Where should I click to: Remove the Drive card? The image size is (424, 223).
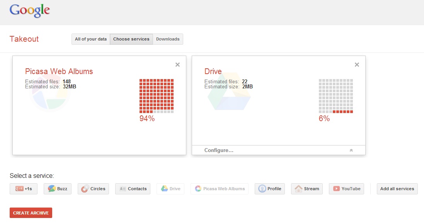point(357,64)
